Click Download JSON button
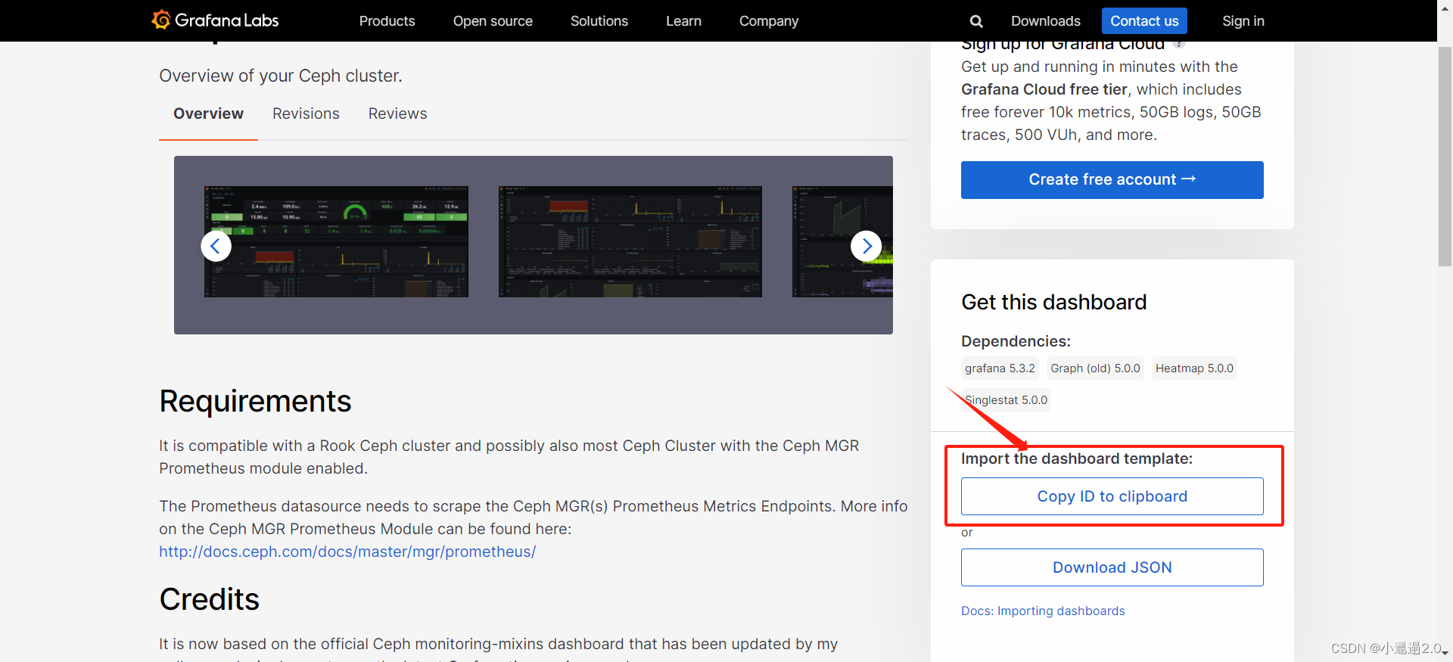Viewport: 1453px width, 662px height. [1112, 567]
